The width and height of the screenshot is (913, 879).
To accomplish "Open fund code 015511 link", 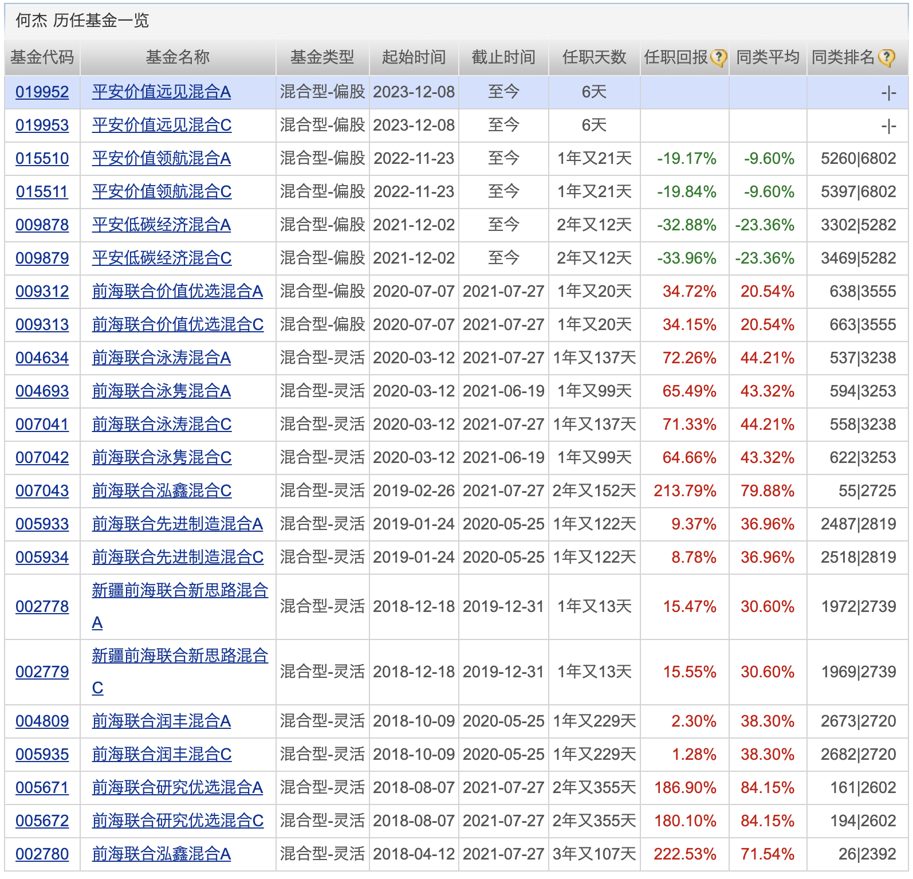I will 42,192.
